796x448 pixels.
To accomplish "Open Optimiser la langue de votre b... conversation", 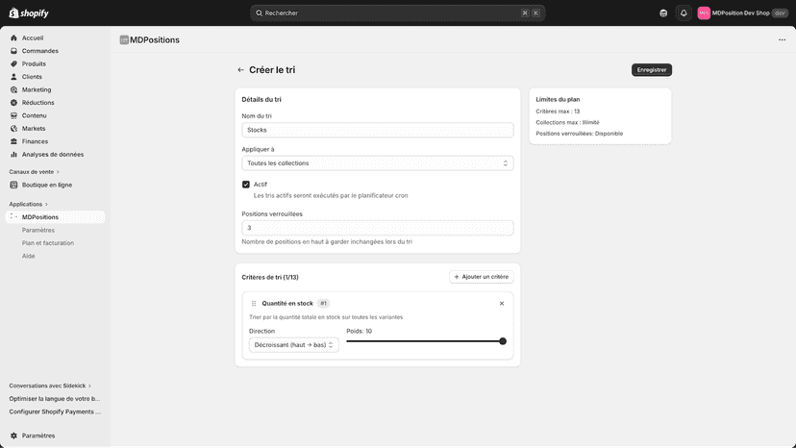I will [x=55, y=399].
